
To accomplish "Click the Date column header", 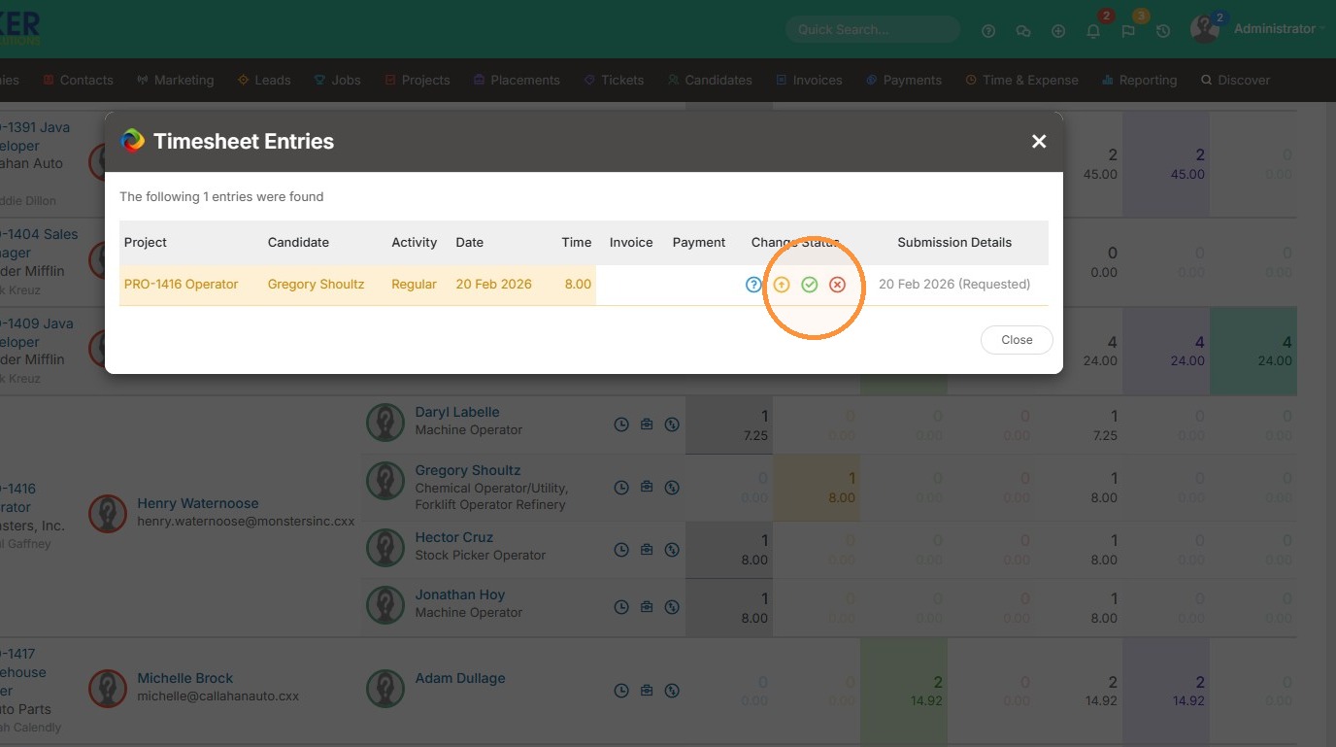I will (x=470, y=243).
